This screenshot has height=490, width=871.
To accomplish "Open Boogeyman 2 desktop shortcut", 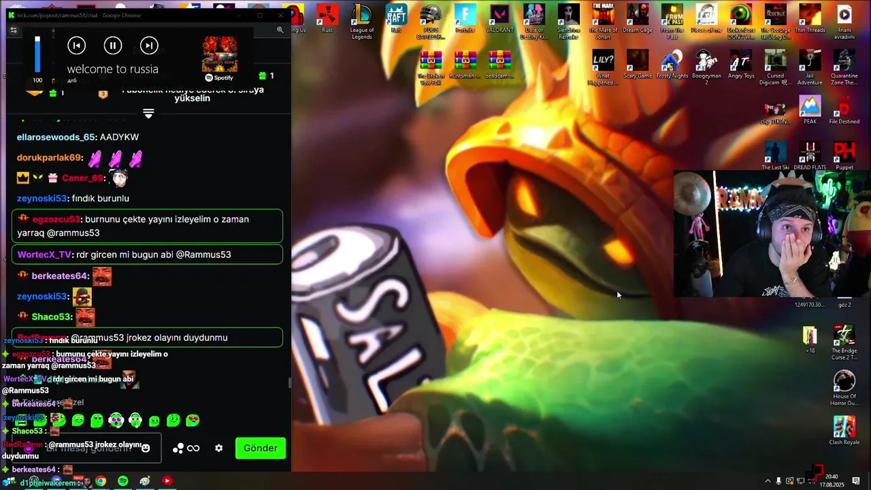I will (x=706, y=67).
